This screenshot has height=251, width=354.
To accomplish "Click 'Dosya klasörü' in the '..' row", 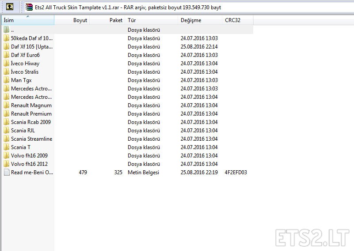I will click(144, 30).
